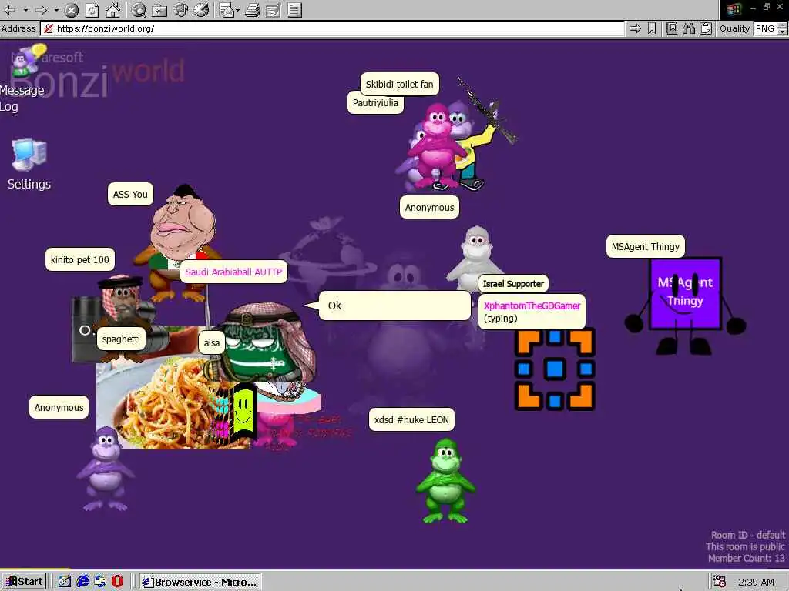The width and height of the screenshot is (789, 591).
Task: Click the pink Bonzi character
Action: point(436,145)
